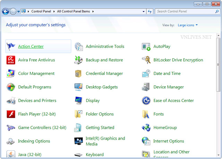Click the vertical scrollbar thumb
The image size is (222, 159).
(218, 64)
